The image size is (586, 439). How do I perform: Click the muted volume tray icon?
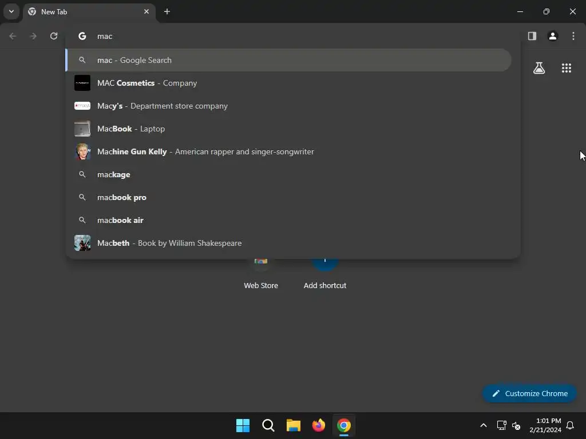[x=516, y=425]
